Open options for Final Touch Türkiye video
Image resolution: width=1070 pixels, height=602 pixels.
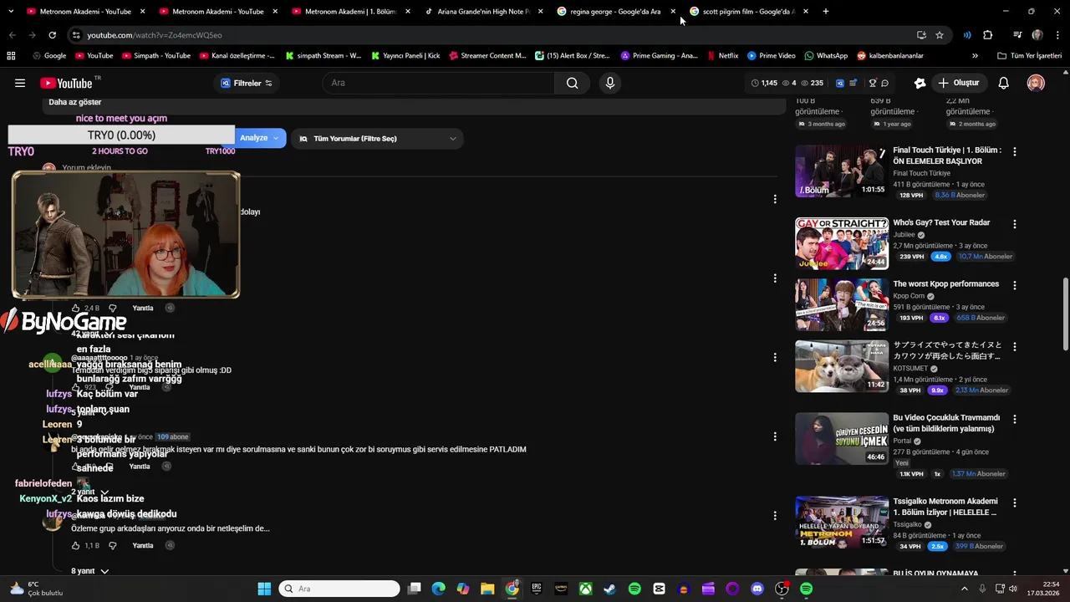(x=1014, y=152)
